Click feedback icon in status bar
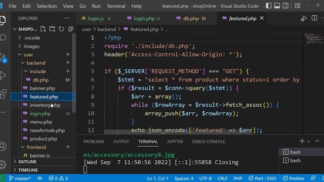324x182 pixels. tap(313, 178)
